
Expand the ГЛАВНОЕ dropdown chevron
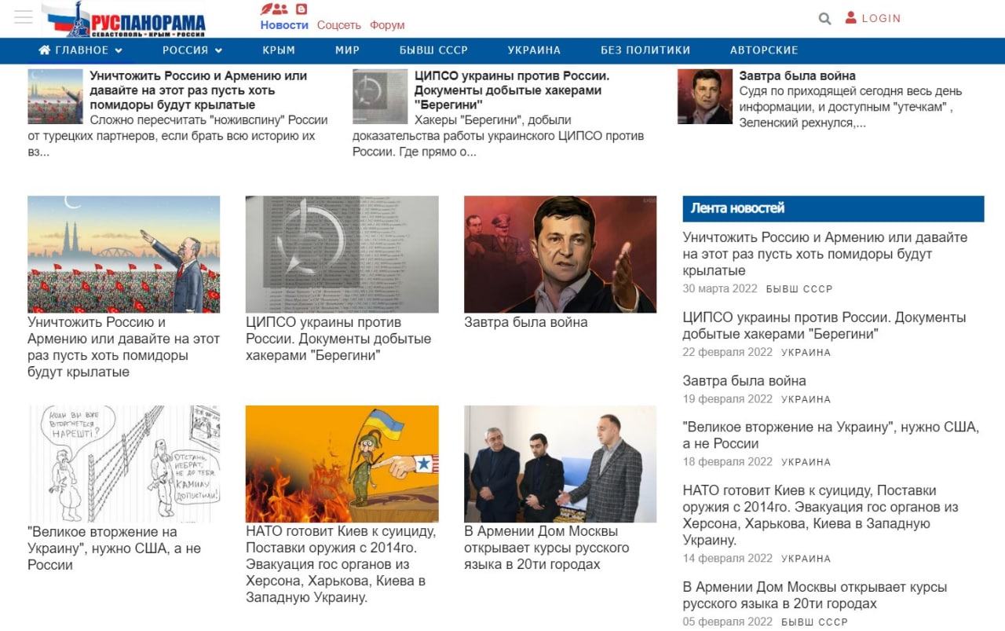coord(119,50)
